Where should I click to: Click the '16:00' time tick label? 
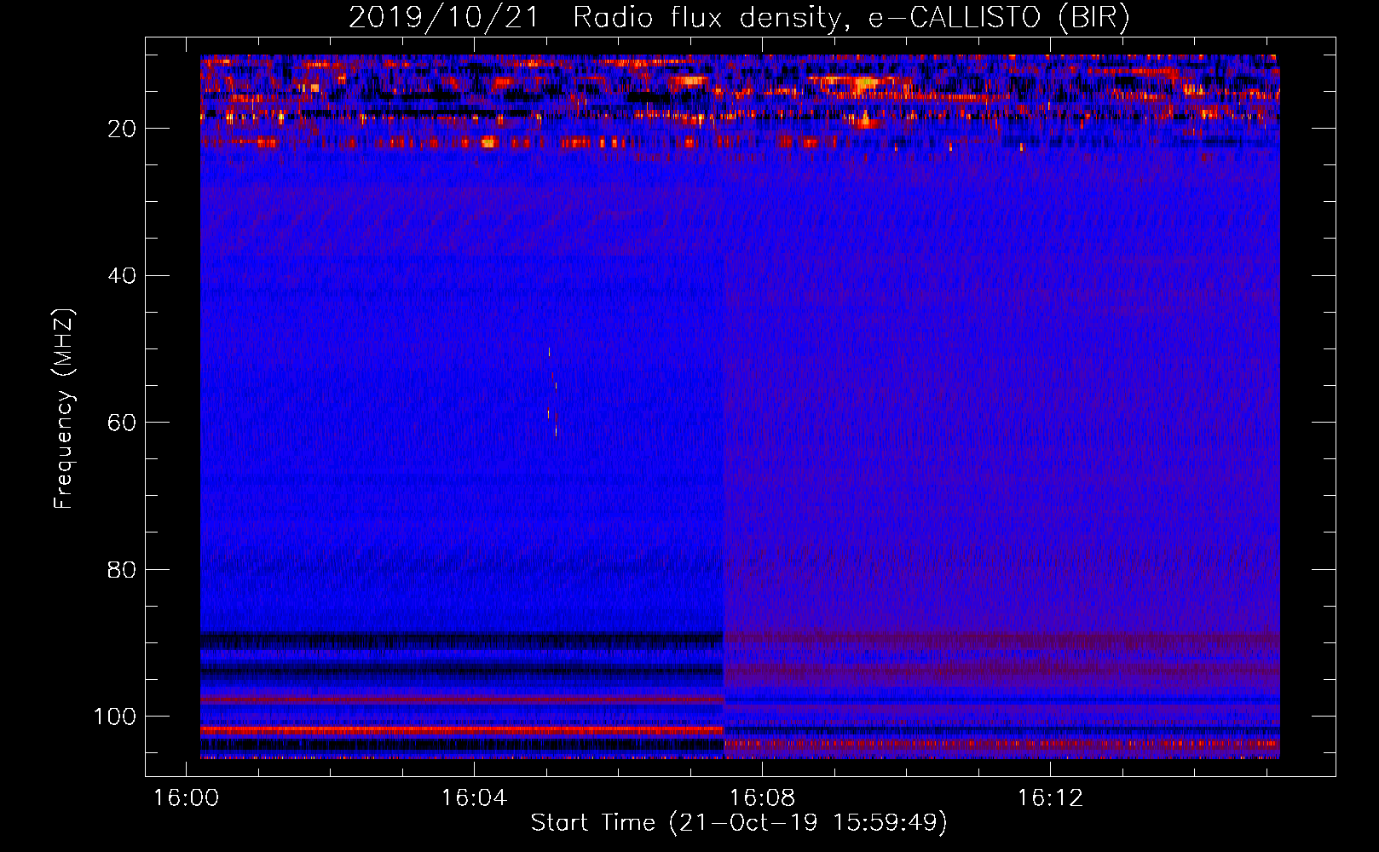[x=185, y=798]
